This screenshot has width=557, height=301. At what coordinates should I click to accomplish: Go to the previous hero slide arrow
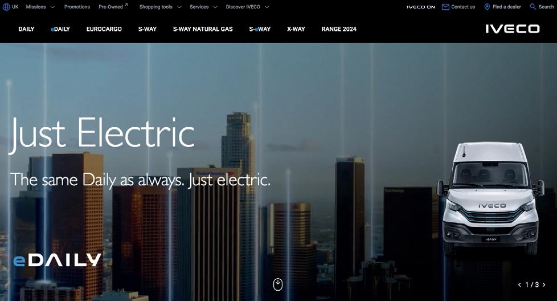point(520,284)
